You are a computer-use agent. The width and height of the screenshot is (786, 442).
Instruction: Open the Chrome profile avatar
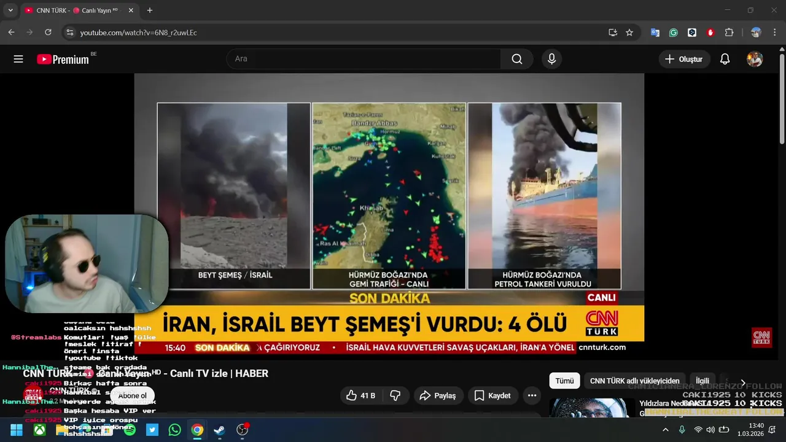coord(756,33)
